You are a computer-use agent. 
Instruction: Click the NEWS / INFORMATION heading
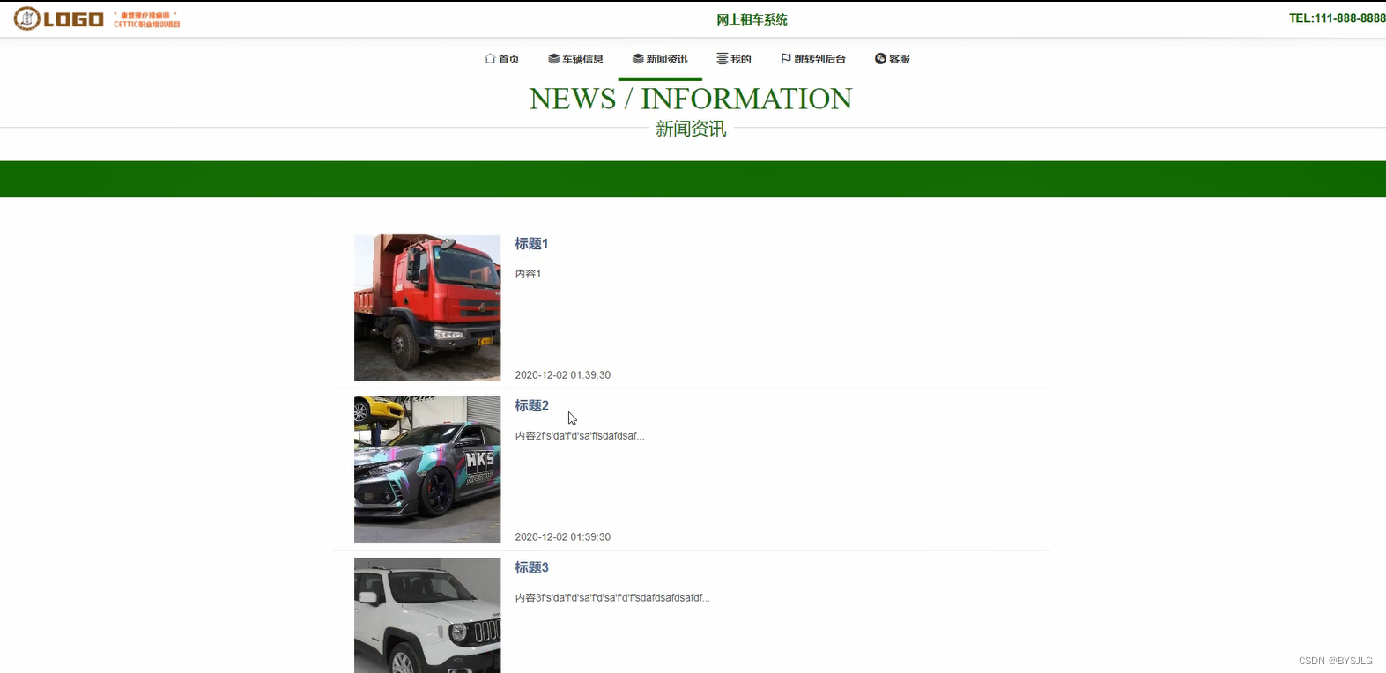click(x=691, y=99)
